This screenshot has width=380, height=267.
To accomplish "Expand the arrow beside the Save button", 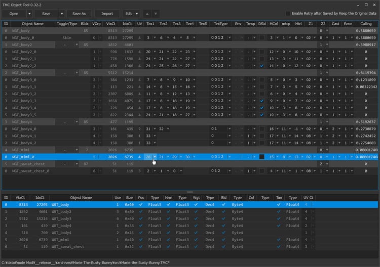I will [x=62, y=14].
